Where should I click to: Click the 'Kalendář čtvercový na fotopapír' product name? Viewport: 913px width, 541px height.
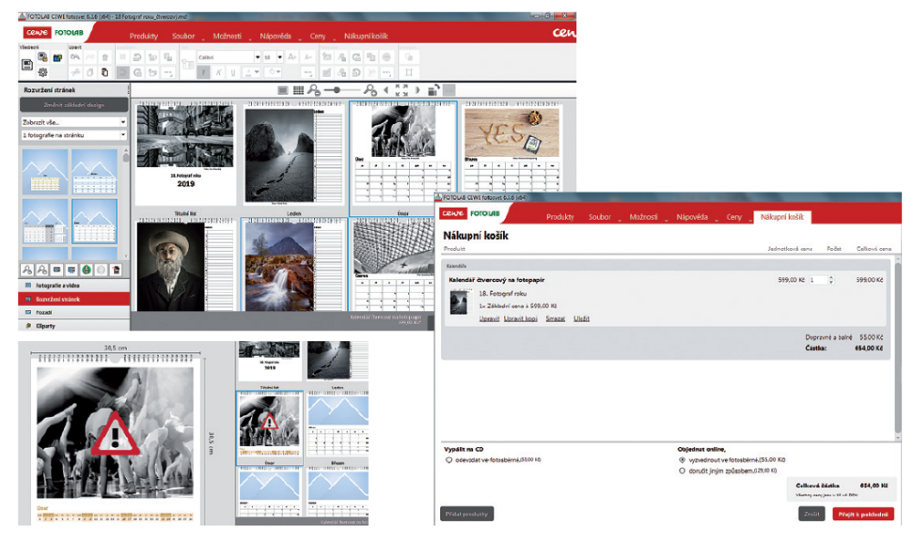pyautogui.click(x=497, y=280)
